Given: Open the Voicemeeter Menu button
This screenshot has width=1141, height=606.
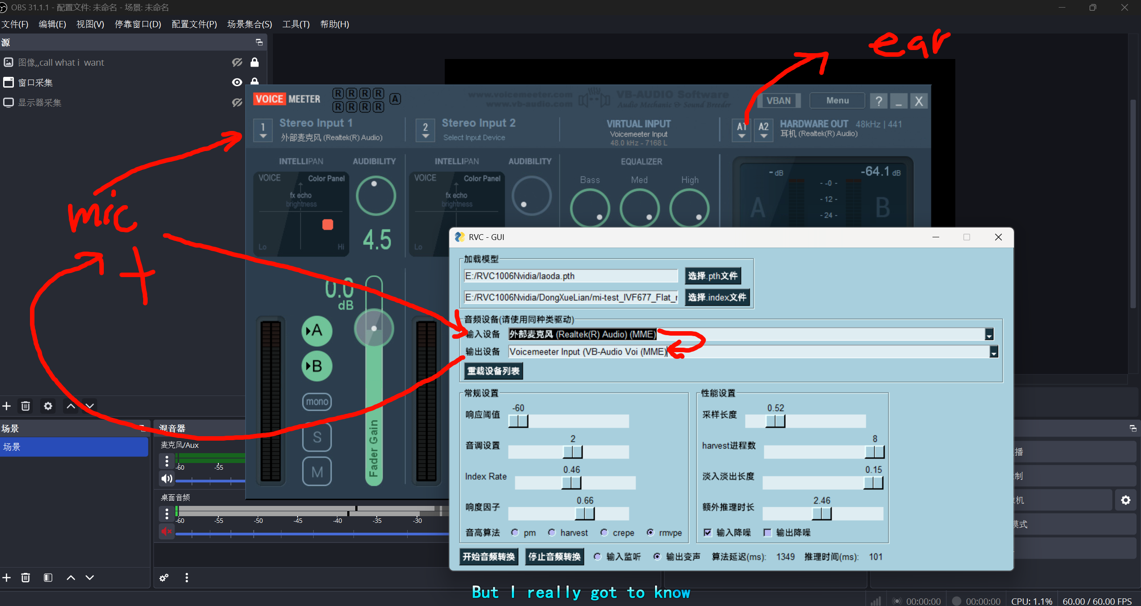Looking at the screenshot, I should point(837,101).
